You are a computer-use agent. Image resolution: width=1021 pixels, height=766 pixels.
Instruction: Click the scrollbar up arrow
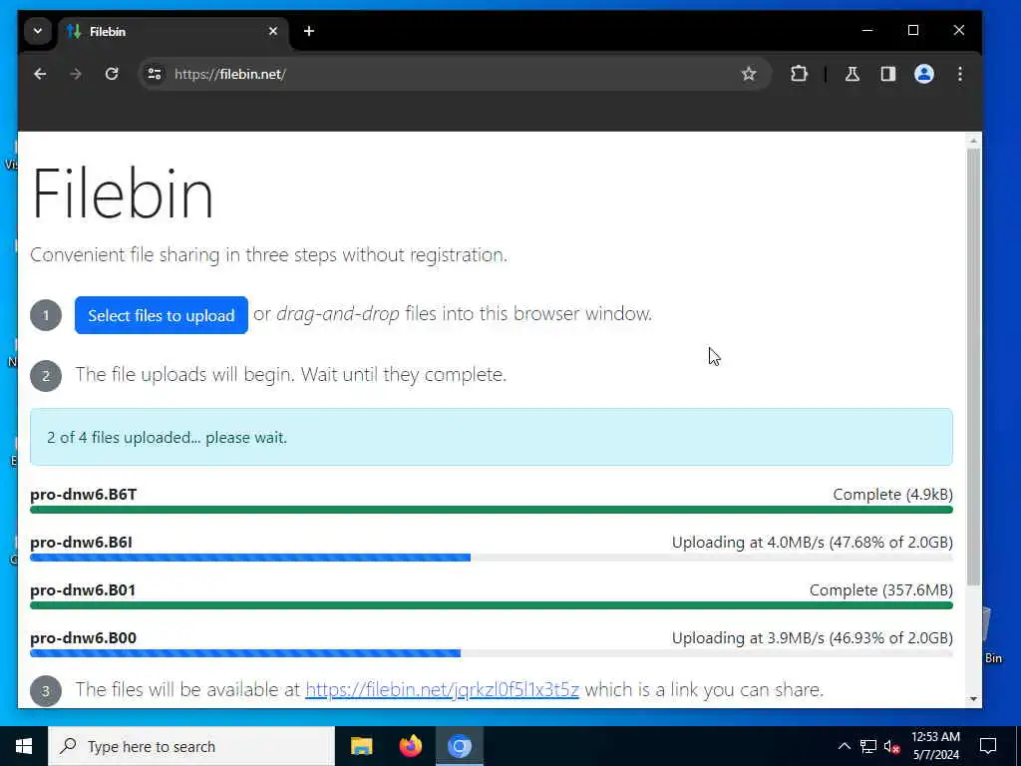click(973, 141)
